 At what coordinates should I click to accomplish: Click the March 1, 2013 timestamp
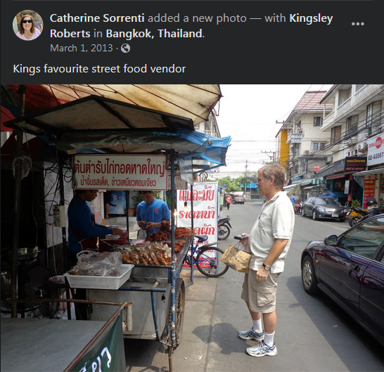pyautogui.click(x=82, y=48)
